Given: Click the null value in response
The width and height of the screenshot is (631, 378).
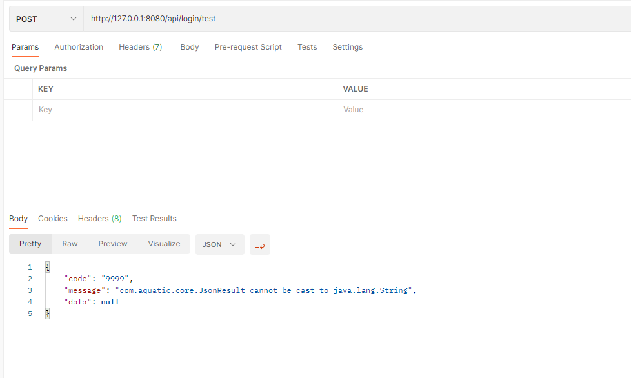Looking at the screenshot, I should (110, 302).
